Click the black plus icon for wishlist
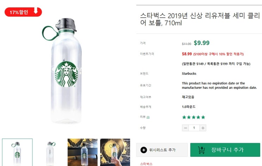The width and height of the screenshot is (262, 166). coord(144,150)
